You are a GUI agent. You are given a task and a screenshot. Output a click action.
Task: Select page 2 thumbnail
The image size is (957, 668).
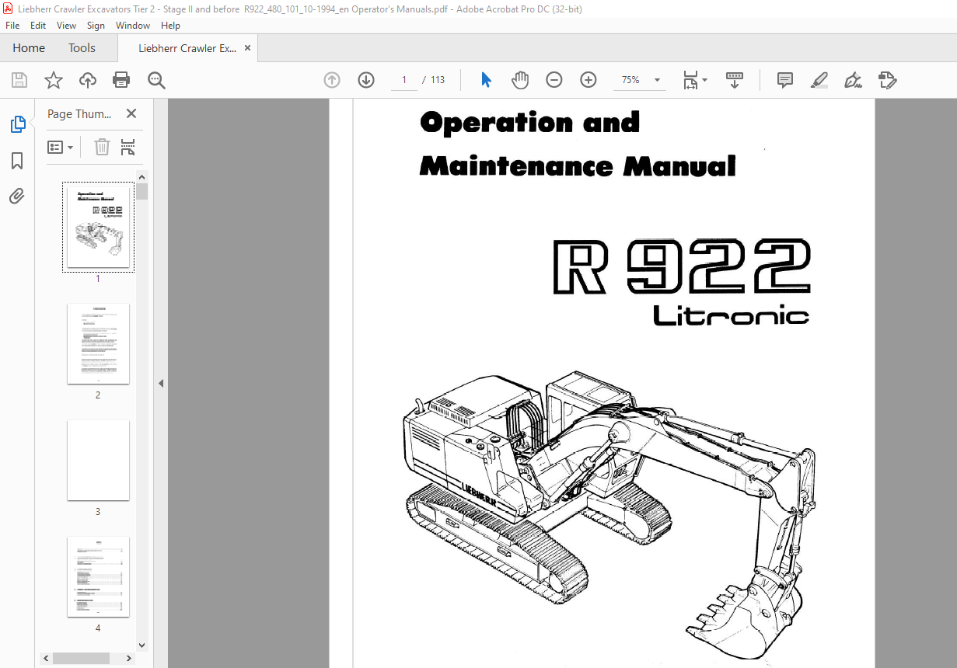[x=98, y=343]
